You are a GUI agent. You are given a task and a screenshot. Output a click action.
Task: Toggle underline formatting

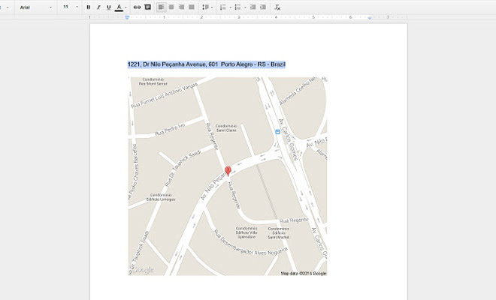pyautogui.click(x=108, y=7)
